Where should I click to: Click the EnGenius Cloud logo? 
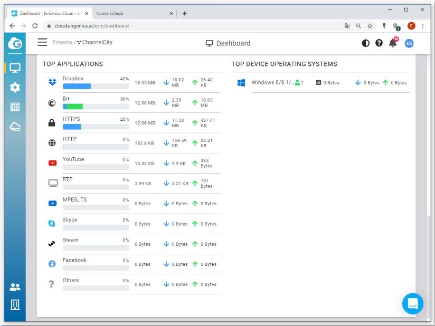click(15, 43)
